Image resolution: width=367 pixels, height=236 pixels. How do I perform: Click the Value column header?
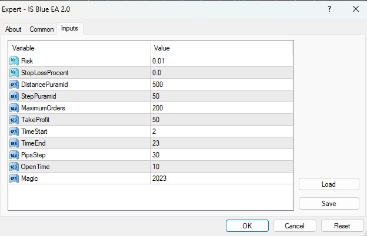click(221, 48)
